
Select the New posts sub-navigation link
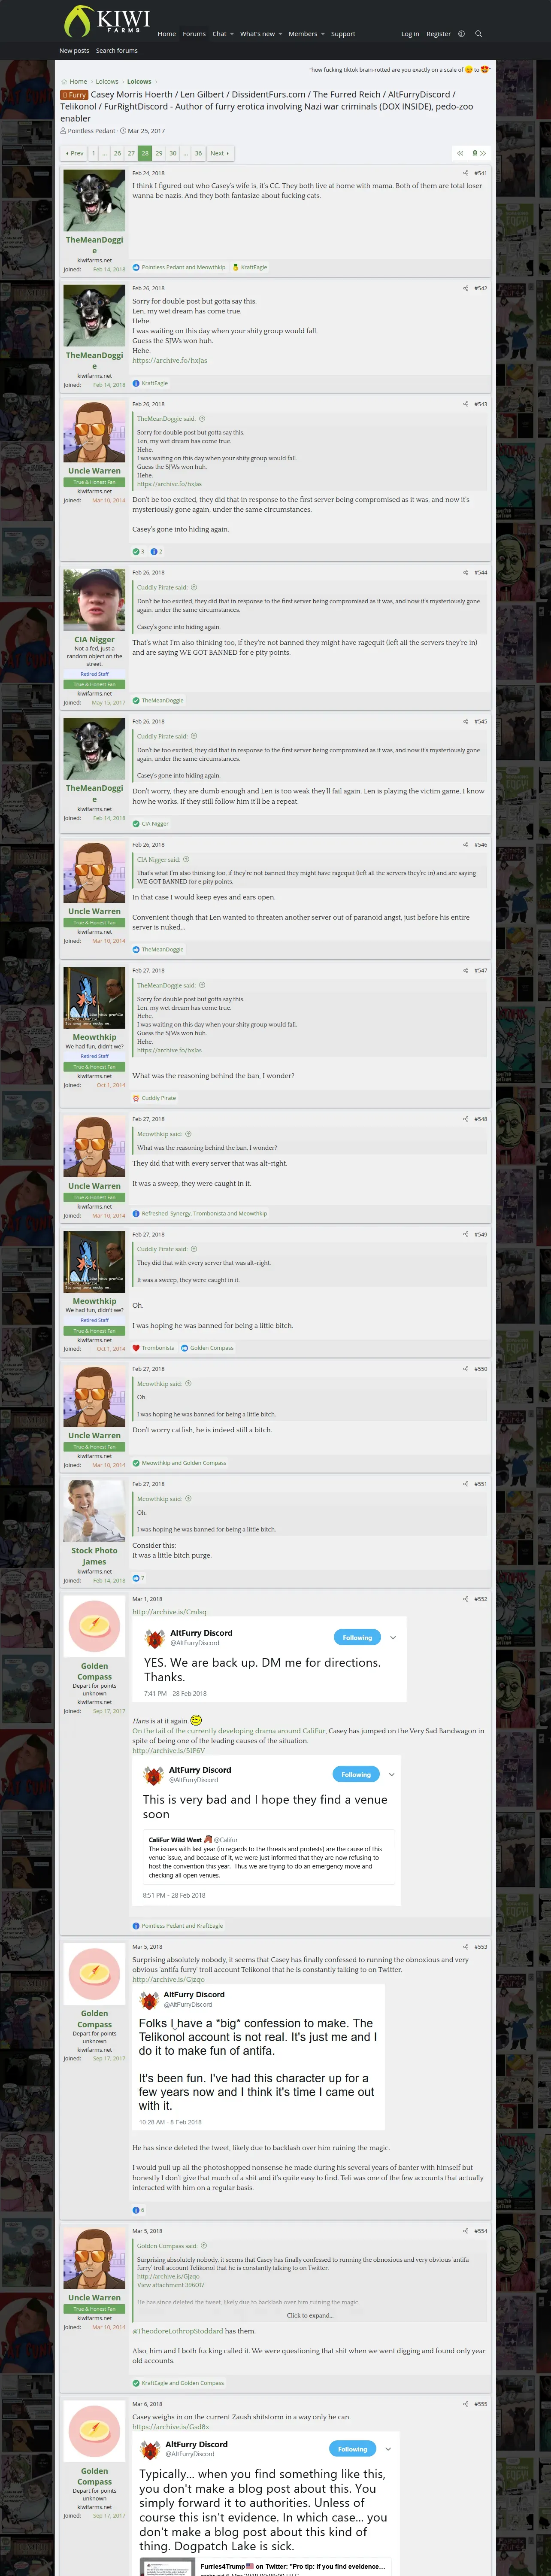(x=74, y=50)
